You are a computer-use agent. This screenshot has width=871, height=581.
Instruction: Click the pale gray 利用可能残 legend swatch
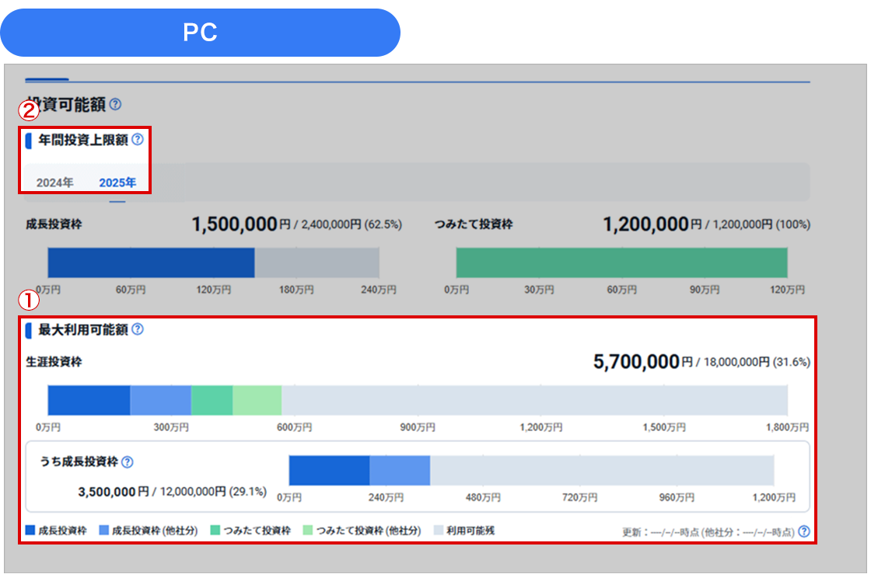coord(439,531)
